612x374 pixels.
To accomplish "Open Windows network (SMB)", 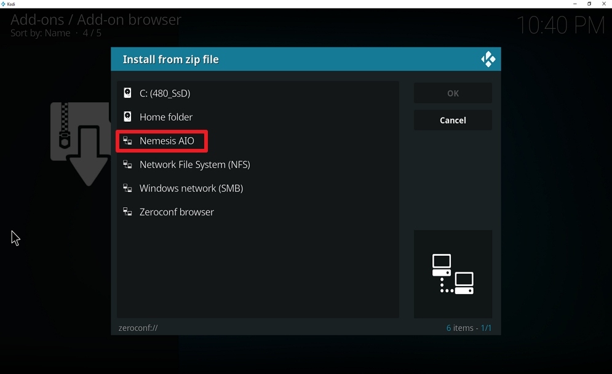I will 258,188.
